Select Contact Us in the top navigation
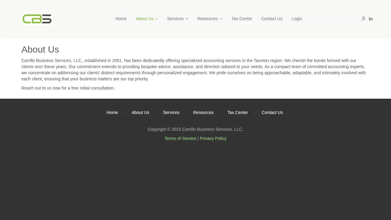This screenshot has height=220, width=391. pyautogui.click(x=272, y=19)
